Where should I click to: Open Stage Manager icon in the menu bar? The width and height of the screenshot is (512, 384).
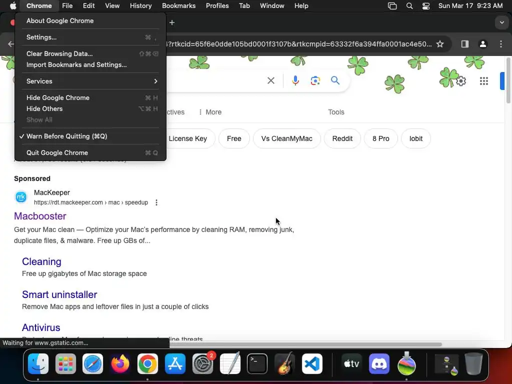pyautogui.click(x=392, y=6)
